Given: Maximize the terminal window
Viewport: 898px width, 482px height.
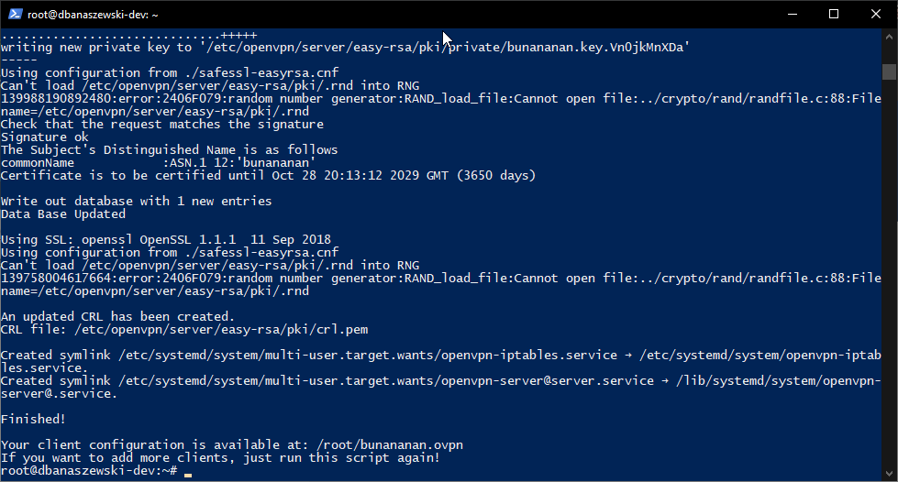Looking at the screenshot, I should pyautogui.click(x=834, y=15).
